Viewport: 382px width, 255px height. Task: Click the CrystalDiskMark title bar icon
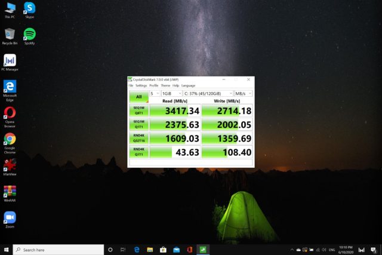[x=130, y=79]
